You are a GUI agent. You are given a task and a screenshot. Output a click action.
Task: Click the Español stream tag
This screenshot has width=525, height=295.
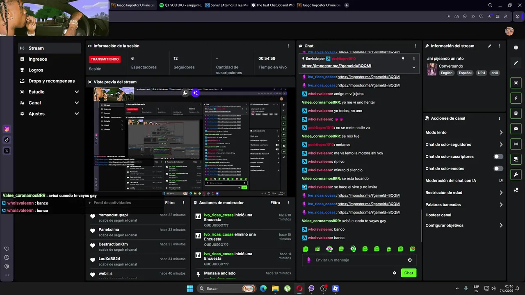465,73
